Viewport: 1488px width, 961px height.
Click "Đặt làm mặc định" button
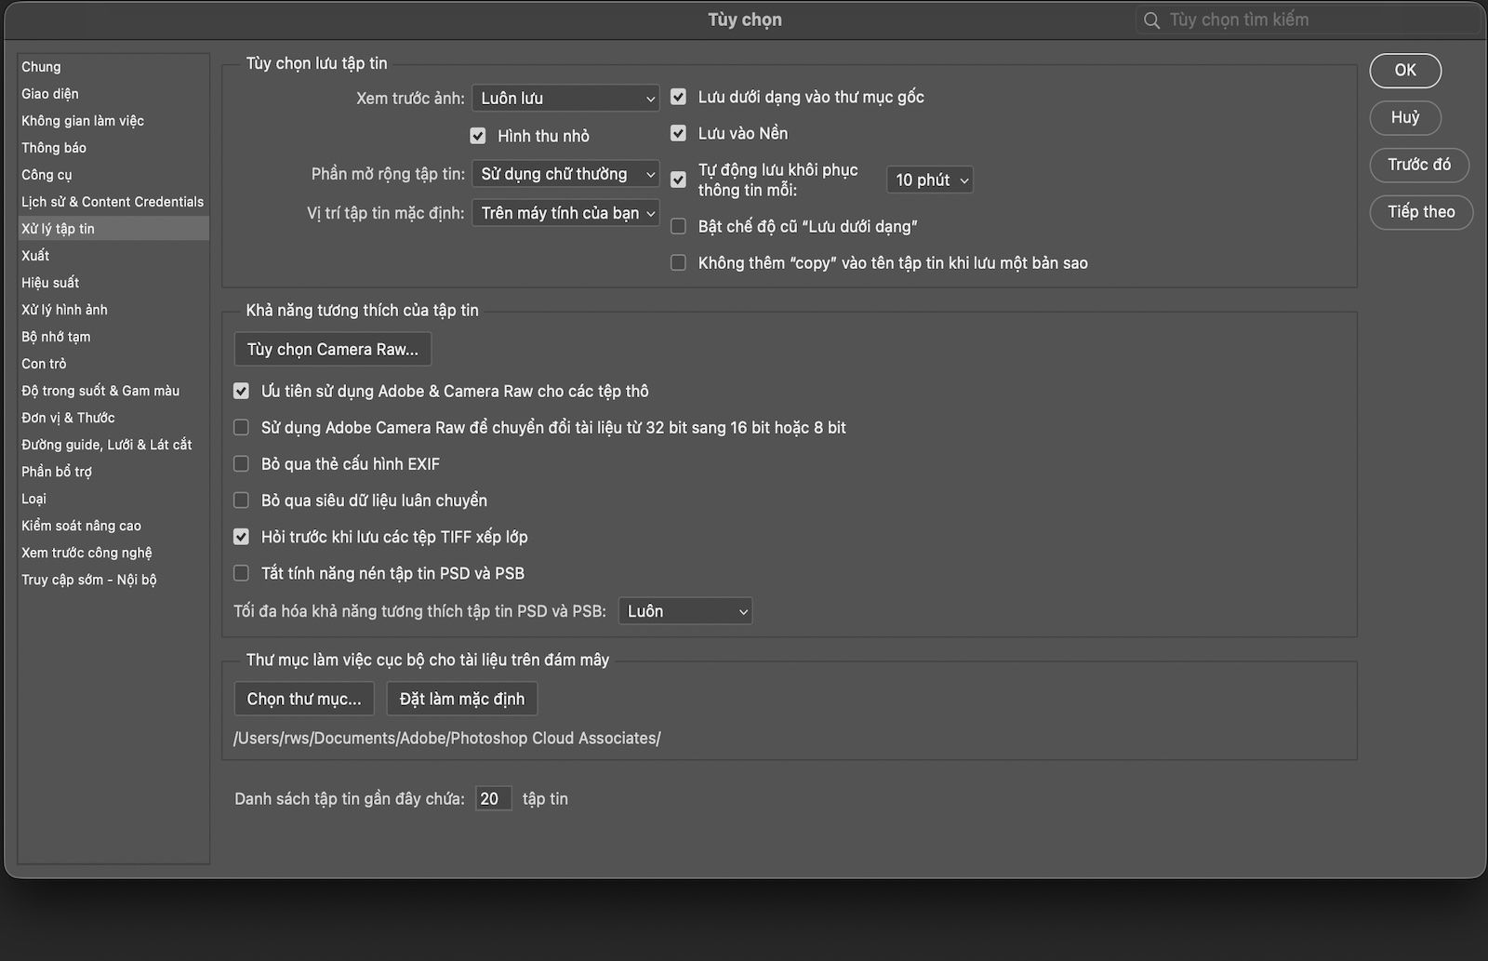[462, 699]
